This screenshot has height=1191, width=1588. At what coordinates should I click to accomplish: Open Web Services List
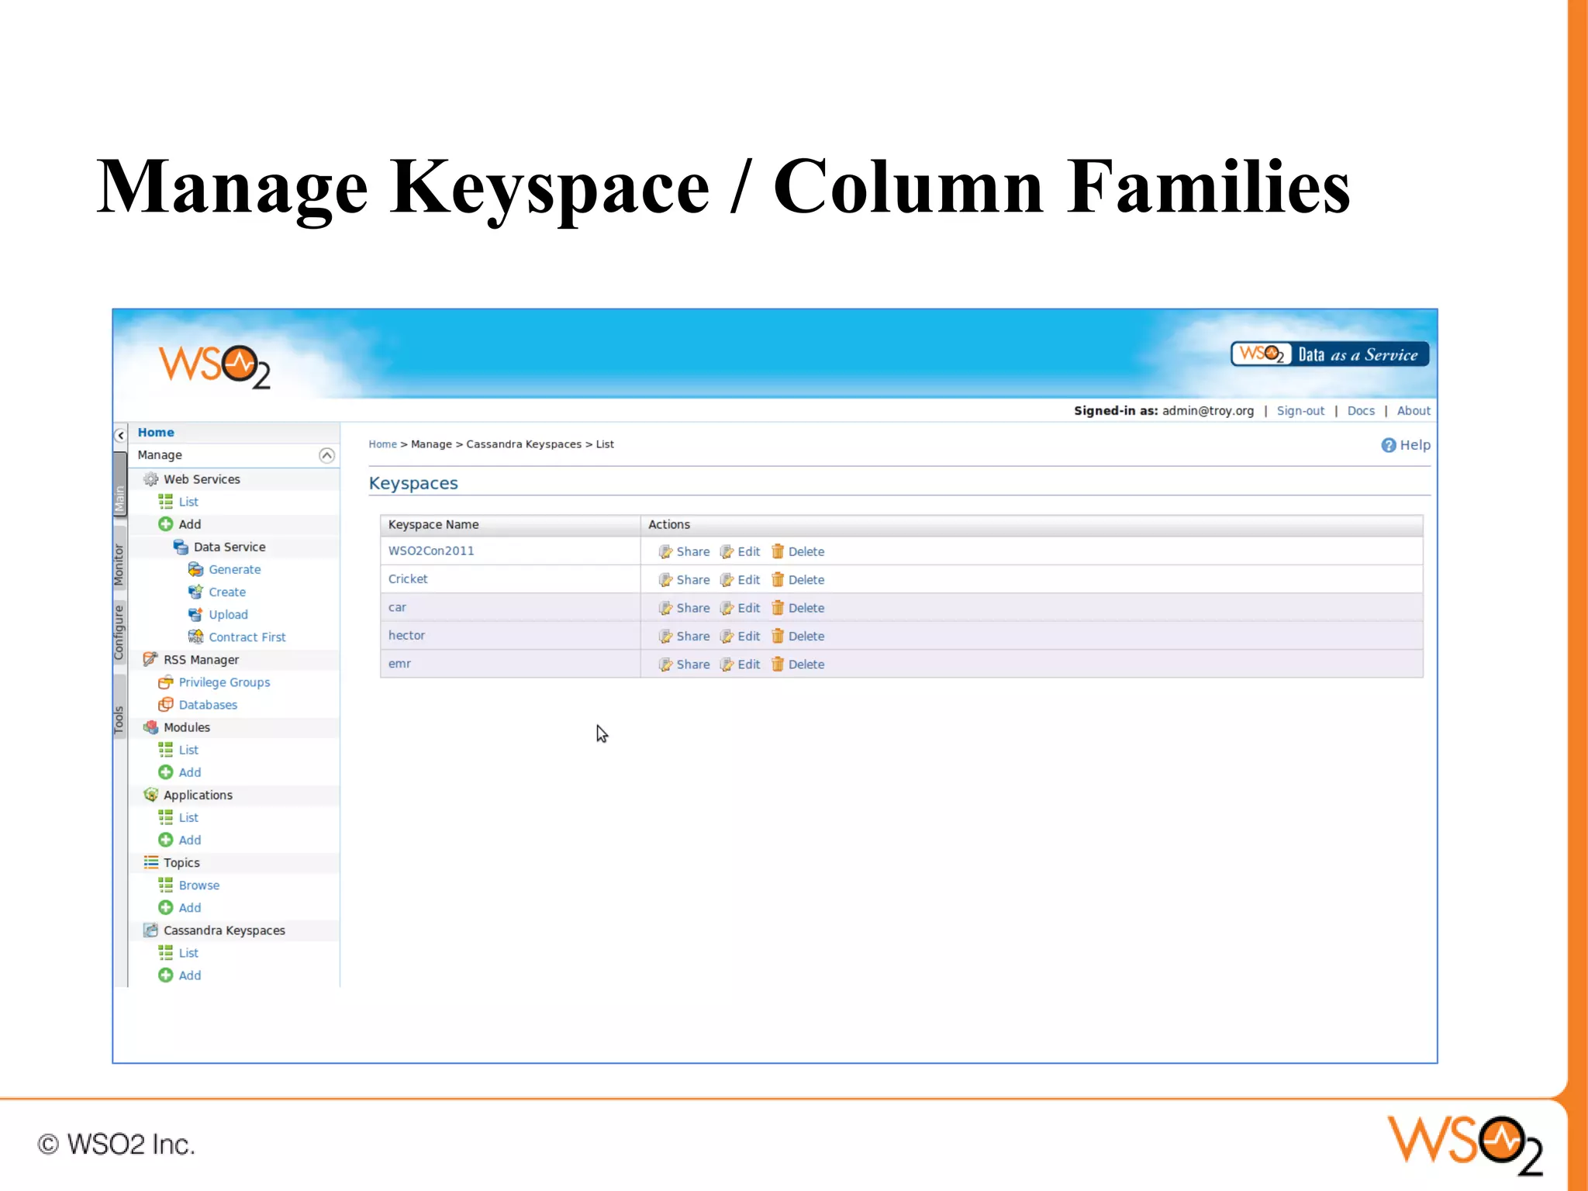coord(188,502)
